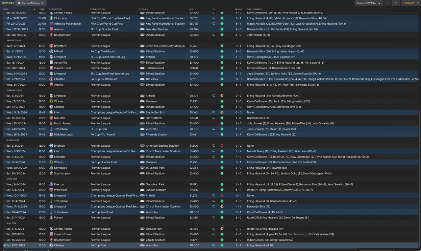Click the TV icon on the Man Utd row
This screenshot has height=251, width=421.
[214, 118]
